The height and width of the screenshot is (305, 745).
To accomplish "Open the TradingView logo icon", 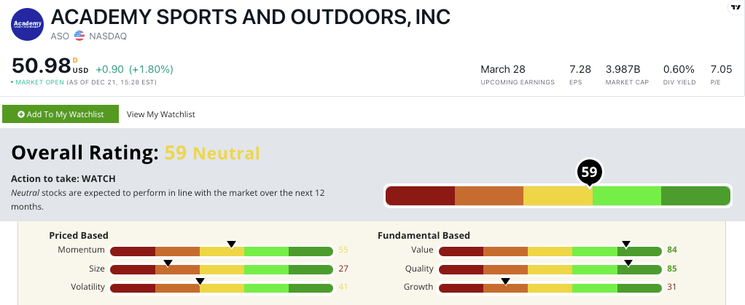I will tap(736, 7).
